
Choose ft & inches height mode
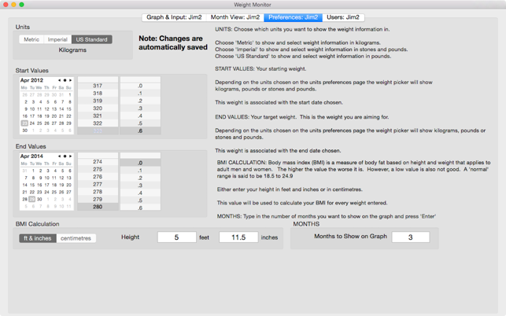tap(38, 238)
